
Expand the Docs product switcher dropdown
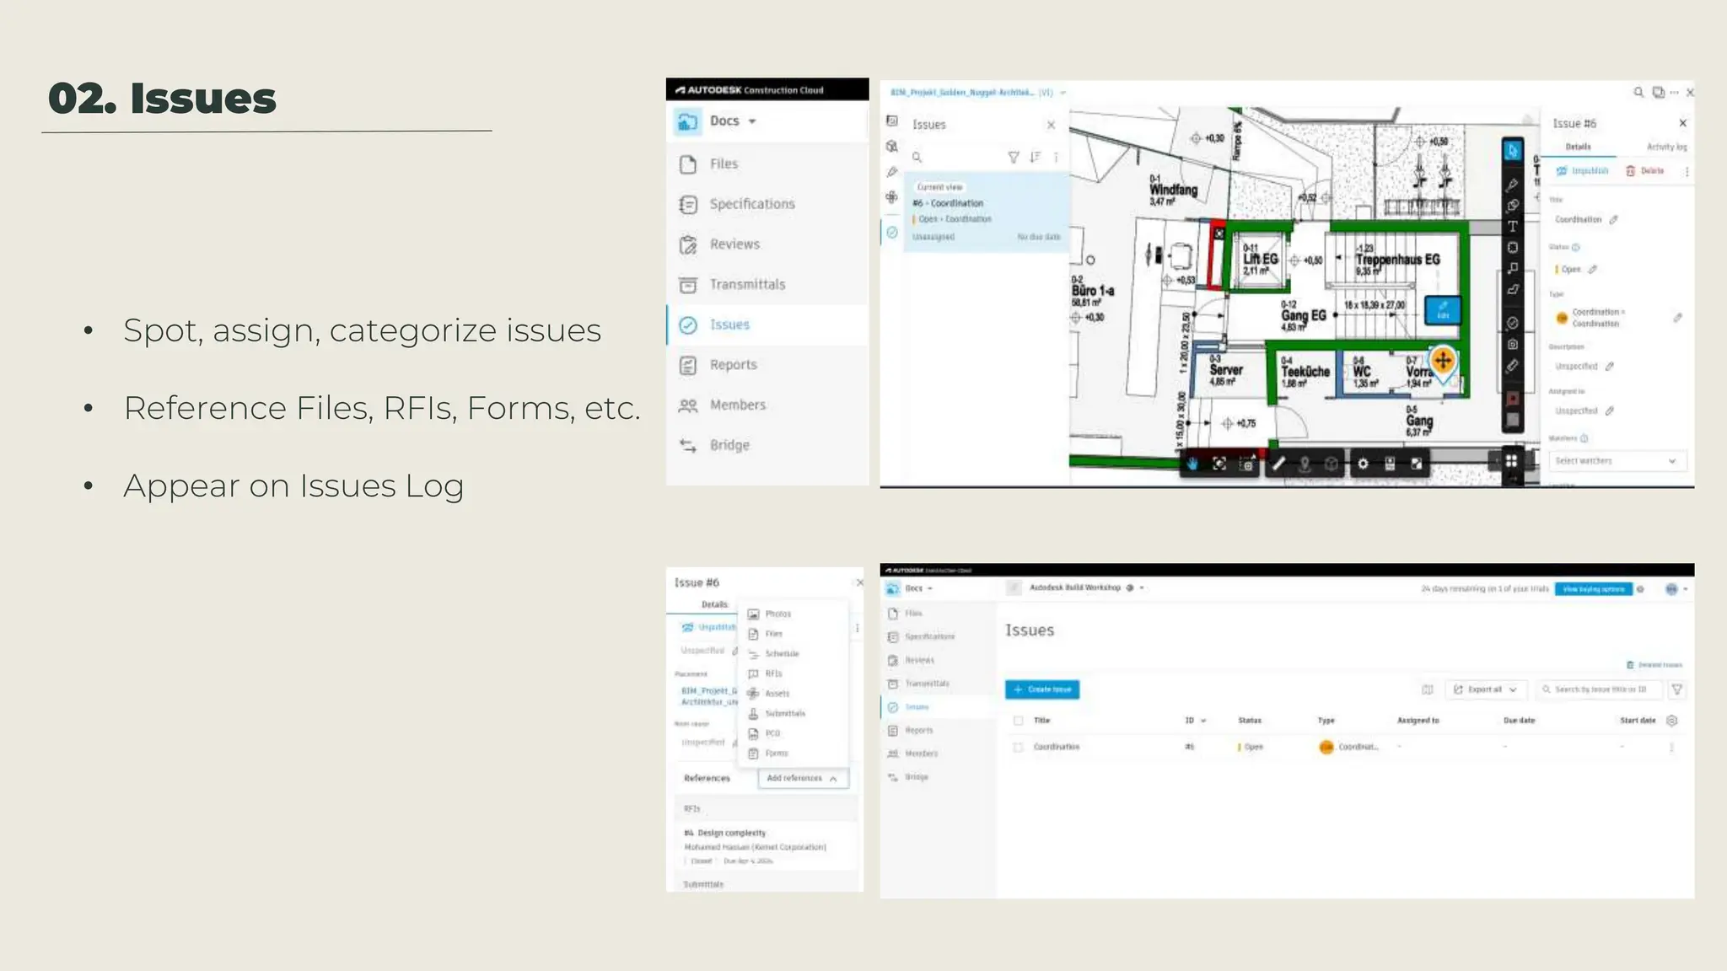752,121
